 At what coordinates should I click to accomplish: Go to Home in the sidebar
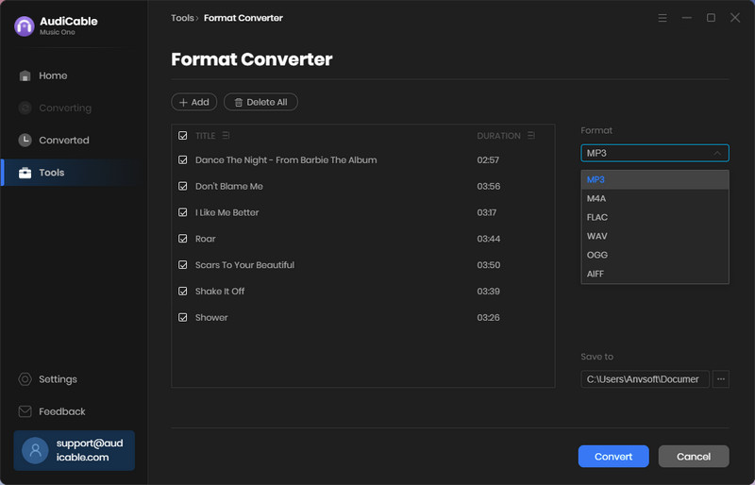pos(53,75)
